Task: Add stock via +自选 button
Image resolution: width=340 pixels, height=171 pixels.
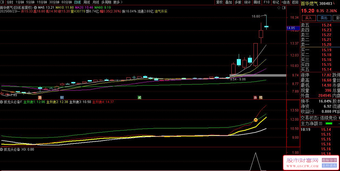Action: (x=286, y=2)
